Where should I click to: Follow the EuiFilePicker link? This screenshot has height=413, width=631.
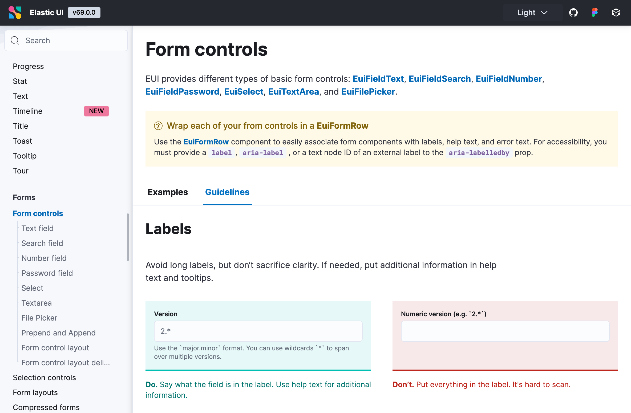(x=368, y=92)
